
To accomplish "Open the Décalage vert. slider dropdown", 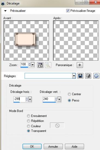I will (x=59, y=99).
